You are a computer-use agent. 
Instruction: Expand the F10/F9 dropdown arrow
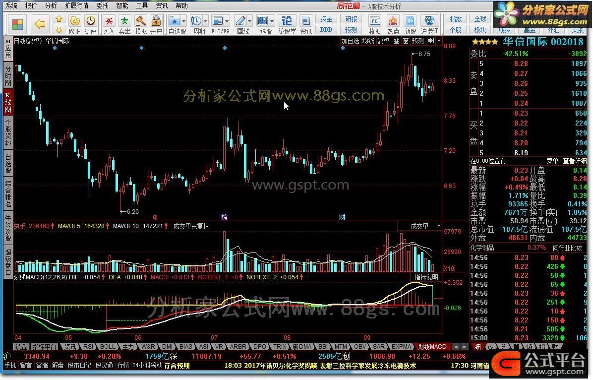(227, 21)
